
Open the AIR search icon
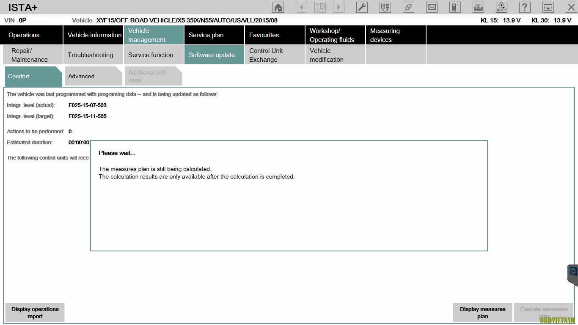[x=501, y=7]
